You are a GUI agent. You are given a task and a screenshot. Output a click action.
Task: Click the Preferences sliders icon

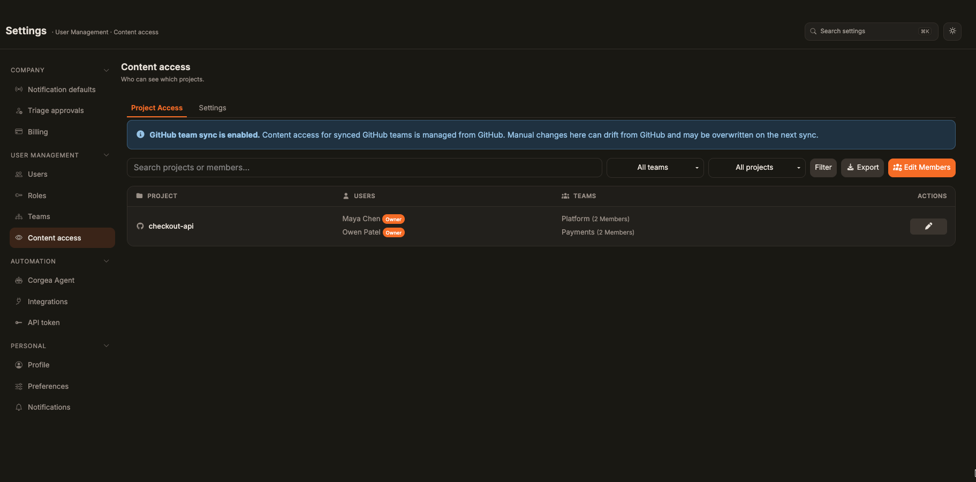pos(19,386)
